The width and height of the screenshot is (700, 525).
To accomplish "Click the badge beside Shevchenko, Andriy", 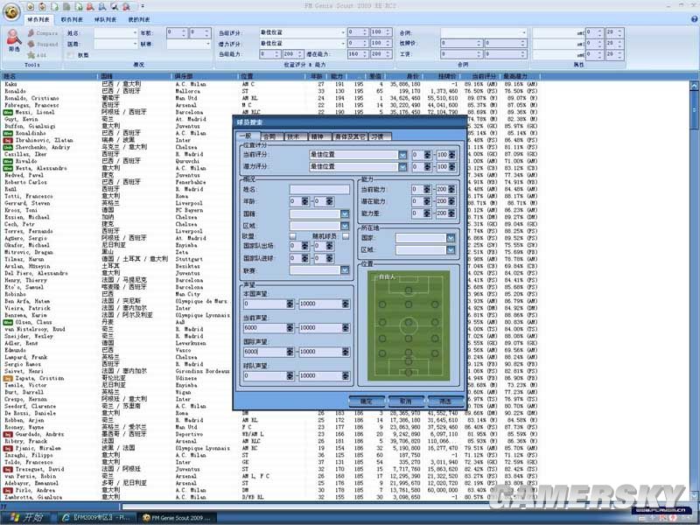I will pos(8,147).
